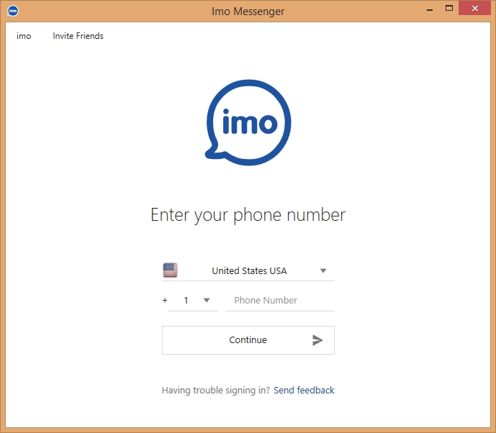This screenshot has height=433, width=496.
Task: Click the United States flag icon
Action: (170, 270)
